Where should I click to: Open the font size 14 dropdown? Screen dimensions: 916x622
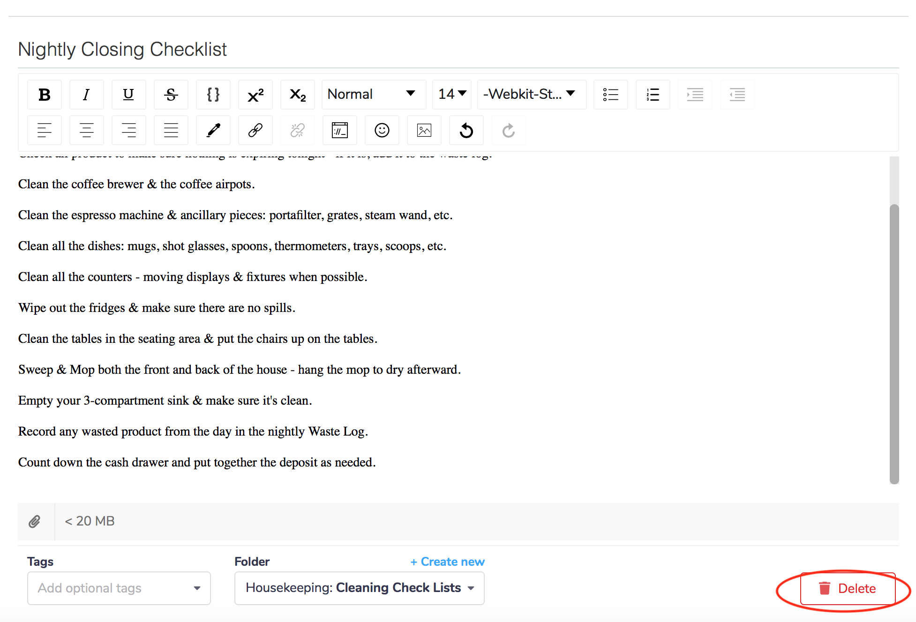tap(452, 95)
